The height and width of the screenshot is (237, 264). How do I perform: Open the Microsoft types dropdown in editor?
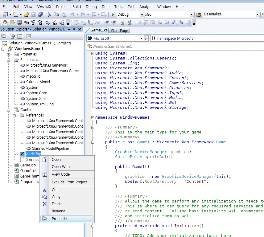pos(141,38)
